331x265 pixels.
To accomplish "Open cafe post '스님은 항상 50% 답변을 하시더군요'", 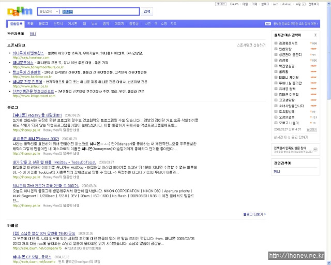I will 44,233.
